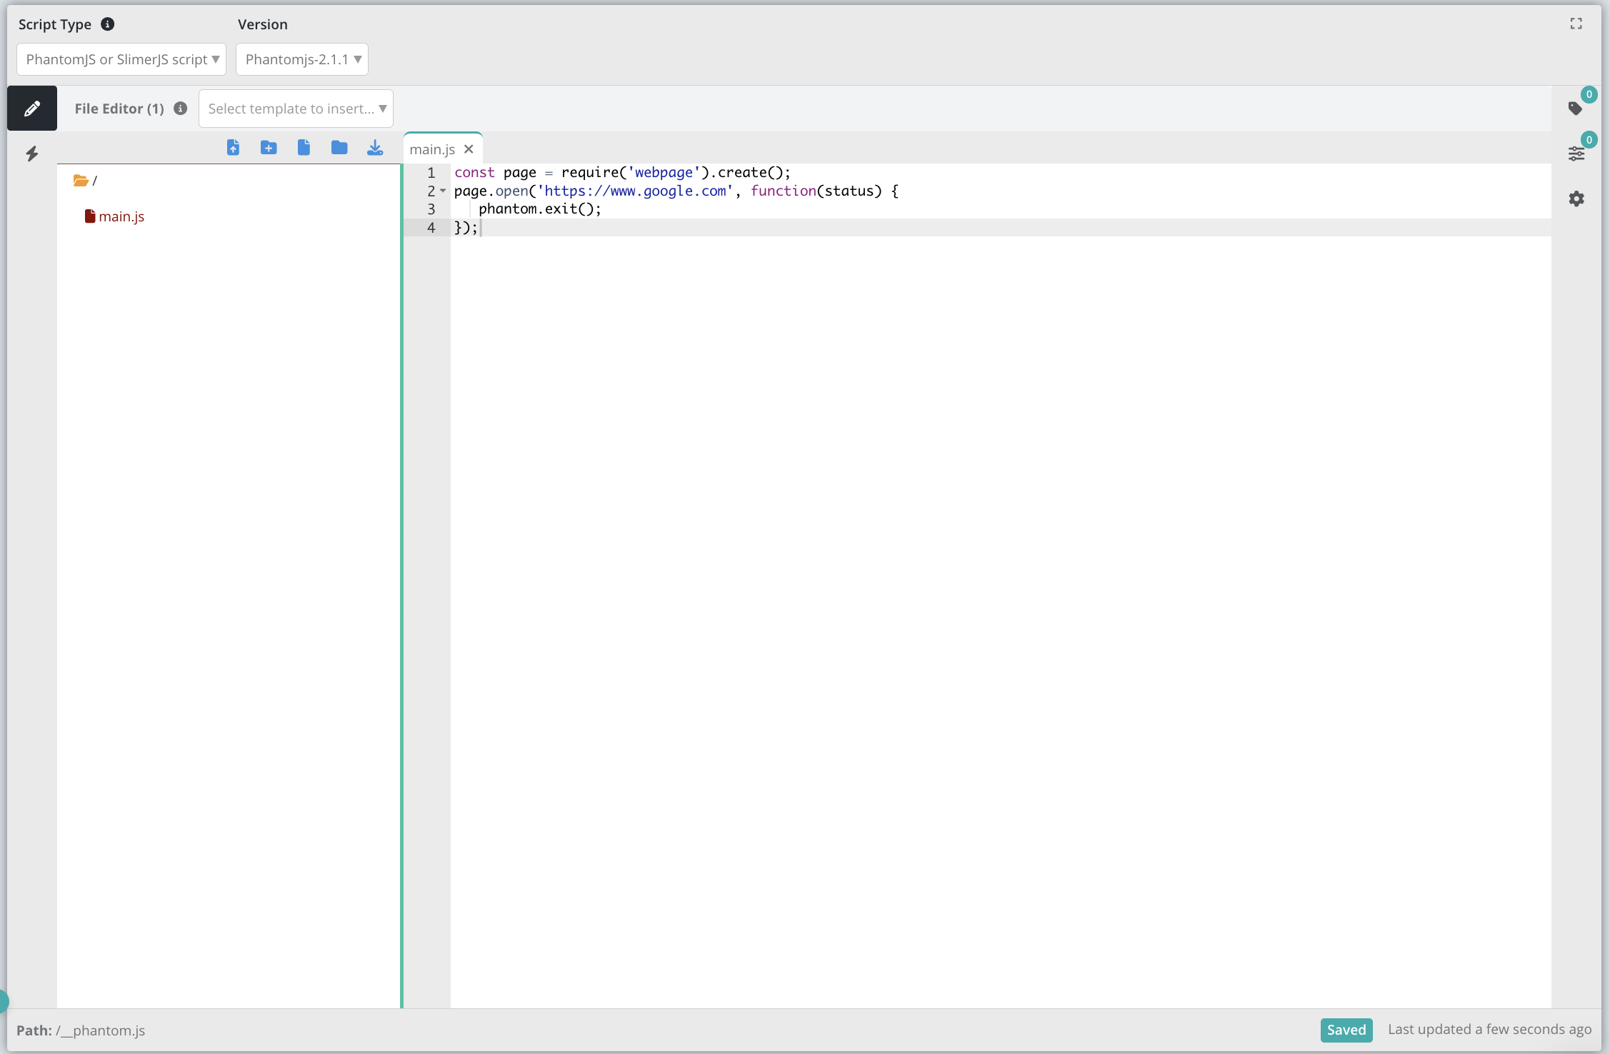This screenshot has height=1054, width=1610.
Task: Click line number 4 in the gutter
Action: tap(431, 228)
